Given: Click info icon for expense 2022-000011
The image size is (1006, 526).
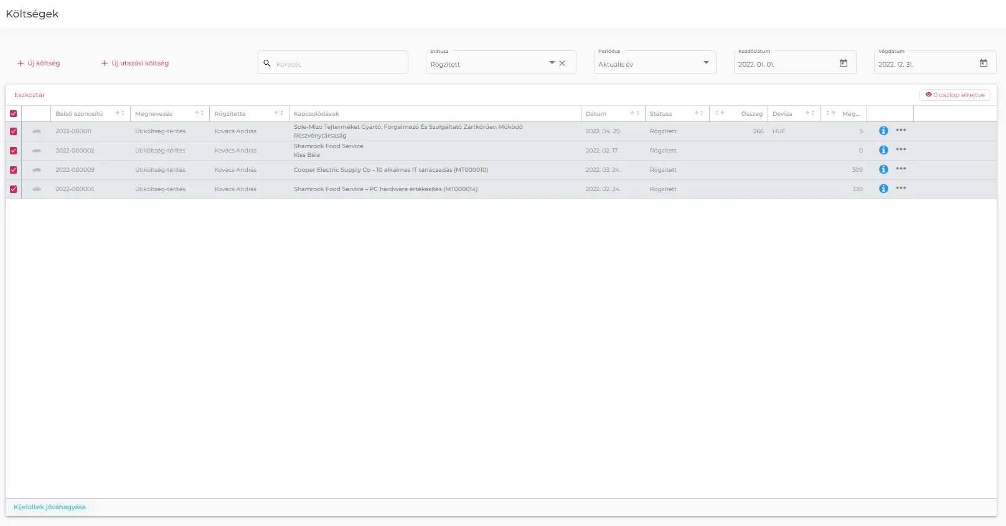Looking at the screenshot, I should tap(883, 131).
